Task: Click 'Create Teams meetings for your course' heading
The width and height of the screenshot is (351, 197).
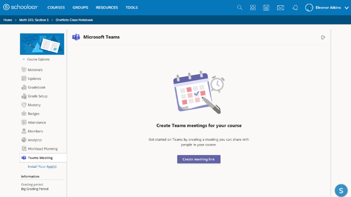Action: click(199, 126)
